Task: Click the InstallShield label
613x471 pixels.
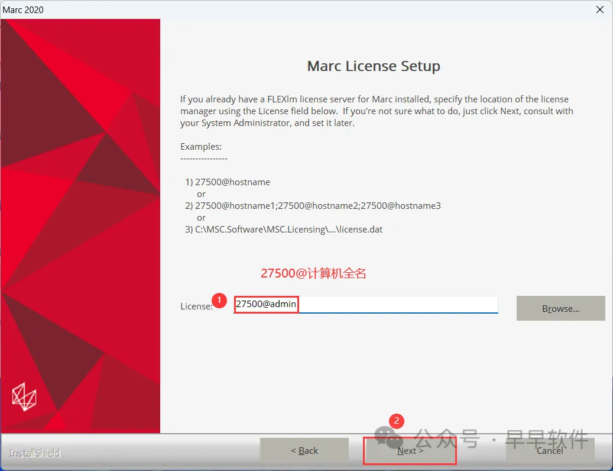Action: (34, 453)
